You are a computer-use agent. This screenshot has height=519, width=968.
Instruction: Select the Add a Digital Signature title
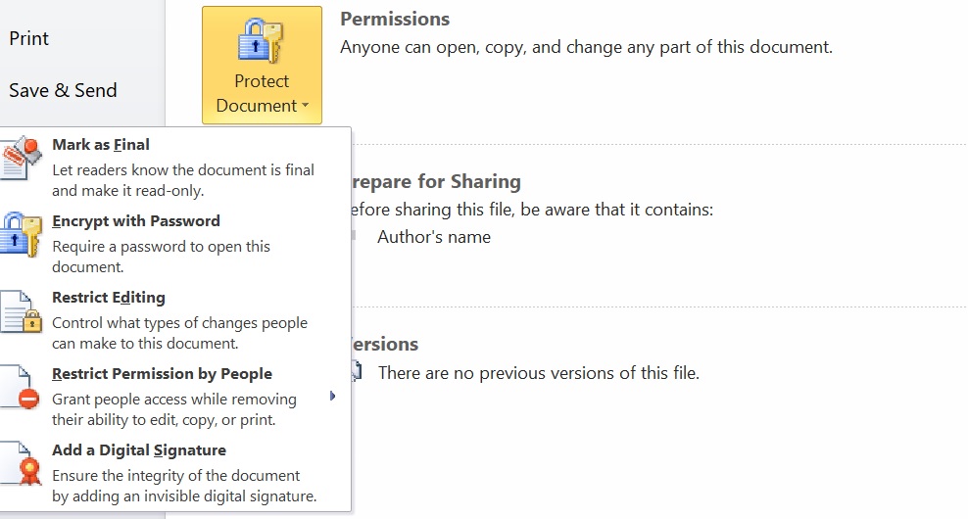(x=139, y=450)
